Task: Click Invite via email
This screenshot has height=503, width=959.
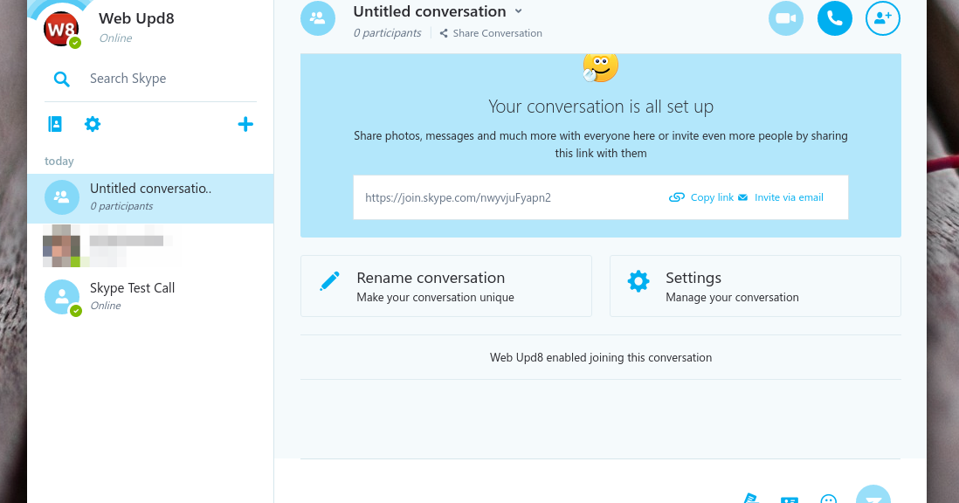Action: coord(789,197)
